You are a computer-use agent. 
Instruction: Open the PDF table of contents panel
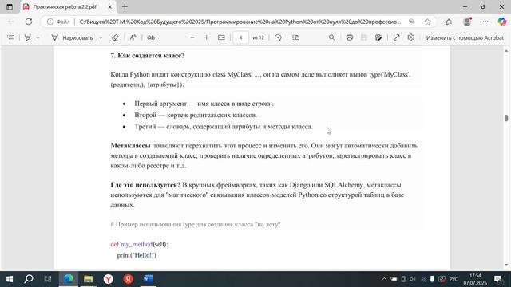pos(10,37)
